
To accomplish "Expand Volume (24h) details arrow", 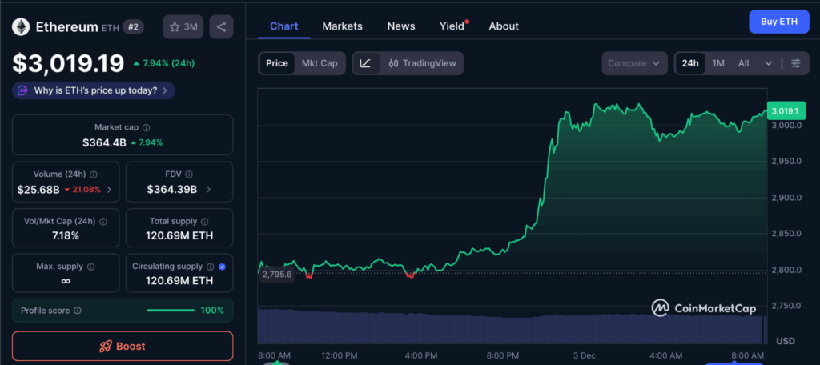I will (109, 190).
